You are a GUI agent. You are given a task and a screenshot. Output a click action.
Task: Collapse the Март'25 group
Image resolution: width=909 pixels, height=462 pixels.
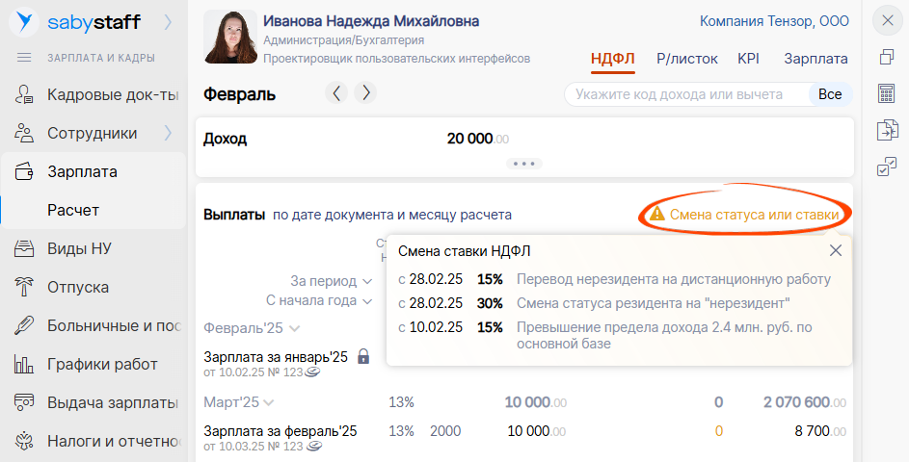coord(268,402)
